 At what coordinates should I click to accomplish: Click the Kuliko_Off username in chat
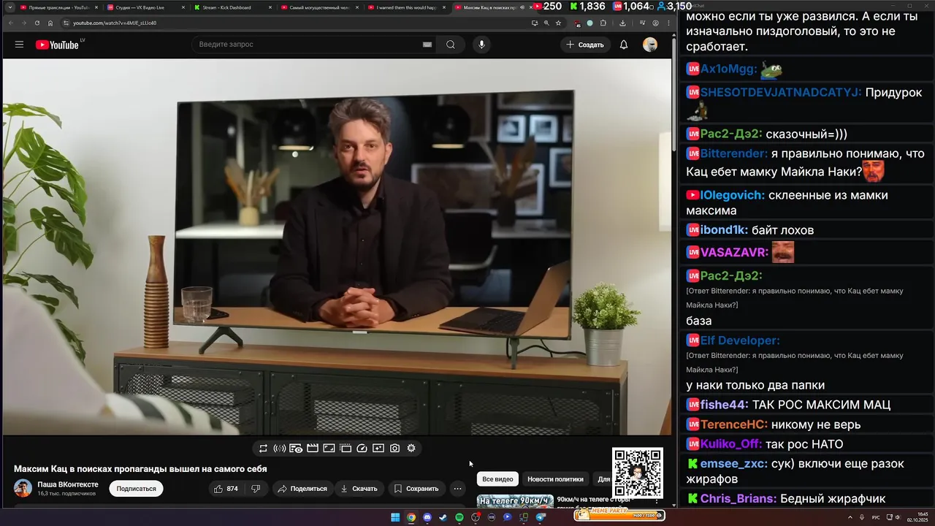click(x=731, y=444)
